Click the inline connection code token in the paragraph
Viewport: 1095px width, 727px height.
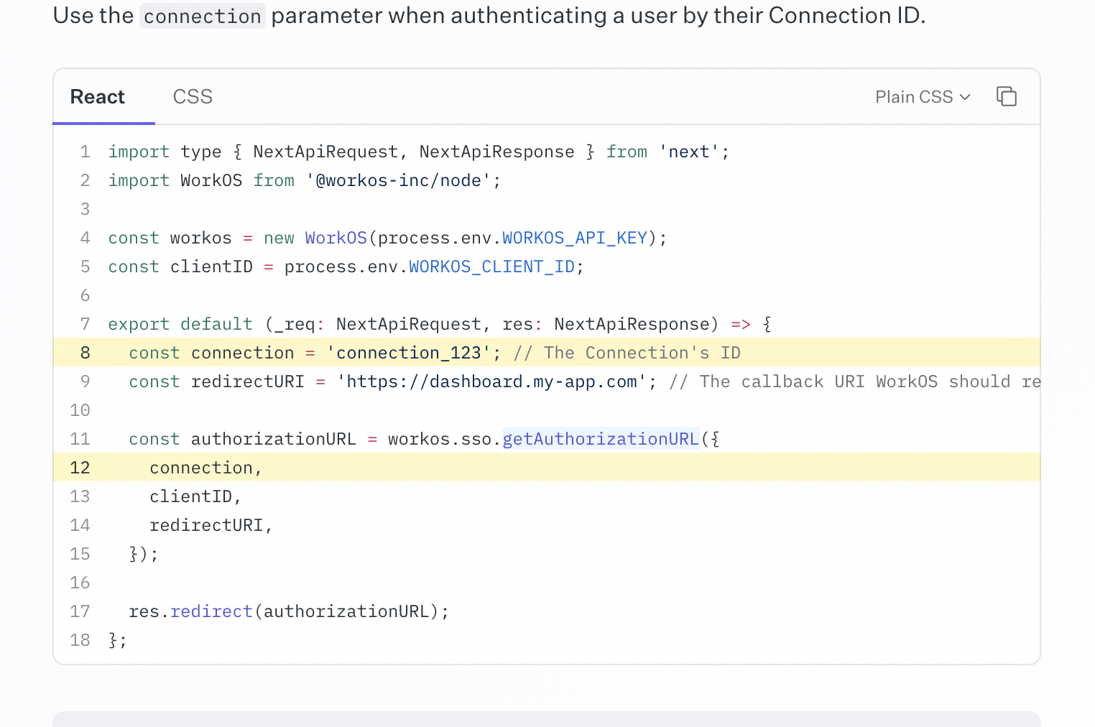[202, 15]
